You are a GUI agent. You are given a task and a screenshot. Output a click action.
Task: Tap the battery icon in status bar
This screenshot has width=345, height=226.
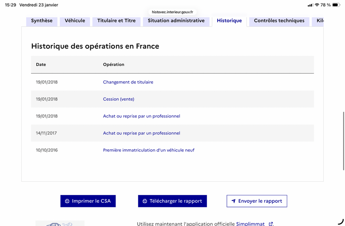(x=336, y=5)
